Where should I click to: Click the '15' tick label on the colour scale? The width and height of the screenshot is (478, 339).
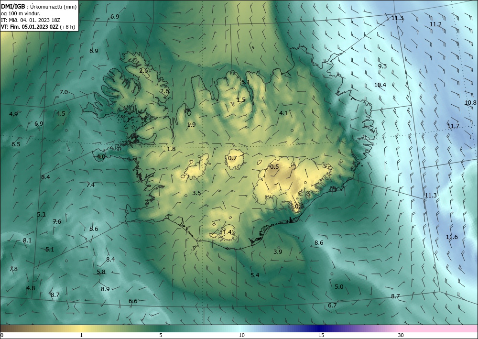coord(321,335)
